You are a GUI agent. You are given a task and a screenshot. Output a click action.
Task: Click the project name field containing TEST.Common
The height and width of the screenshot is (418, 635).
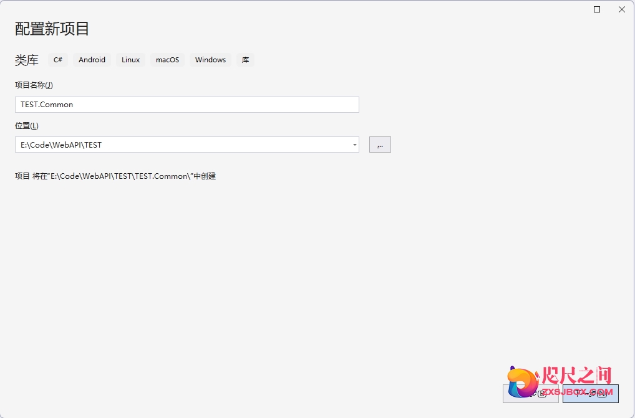tap(187, 105)
